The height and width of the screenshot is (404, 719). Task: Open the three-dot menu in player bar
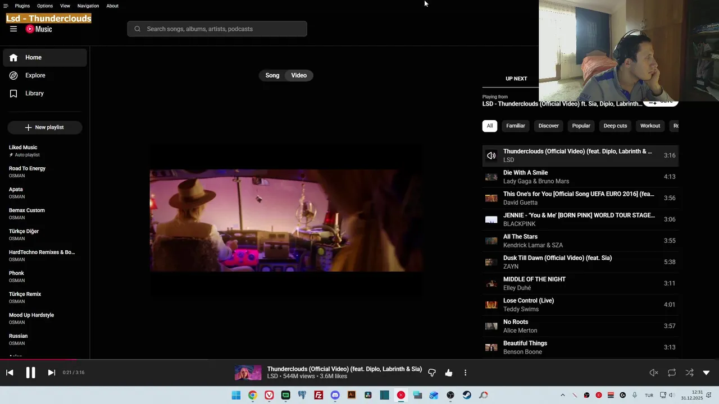465,373
